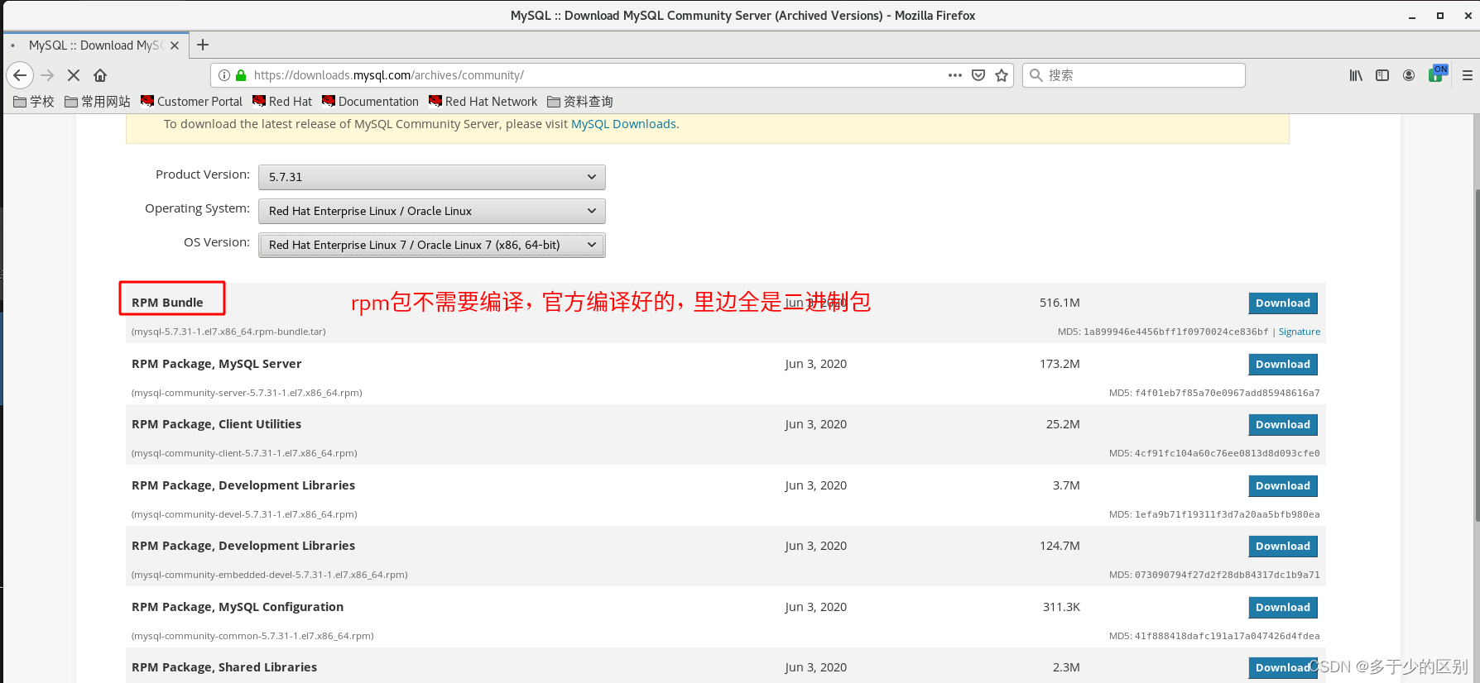The image size is (1480, 683).
Task: Click the 173.2M size value
Action: tap(1060, 364)
